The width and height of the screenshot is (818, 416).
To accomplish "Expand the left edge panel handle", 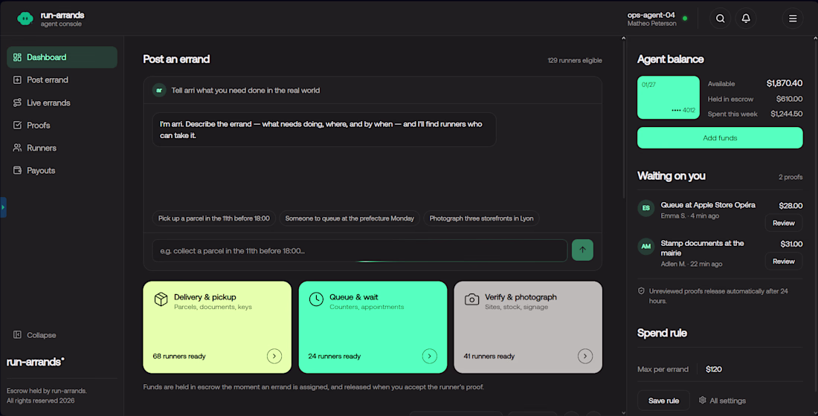I will click(x=3, y=207).
